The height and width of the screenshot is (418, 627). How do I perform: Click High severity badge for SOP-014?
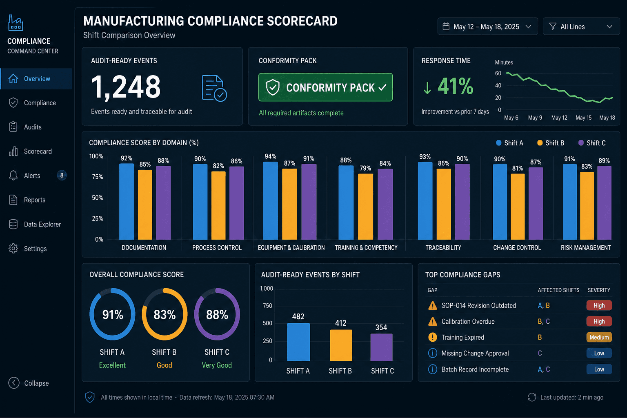(599, 305)
